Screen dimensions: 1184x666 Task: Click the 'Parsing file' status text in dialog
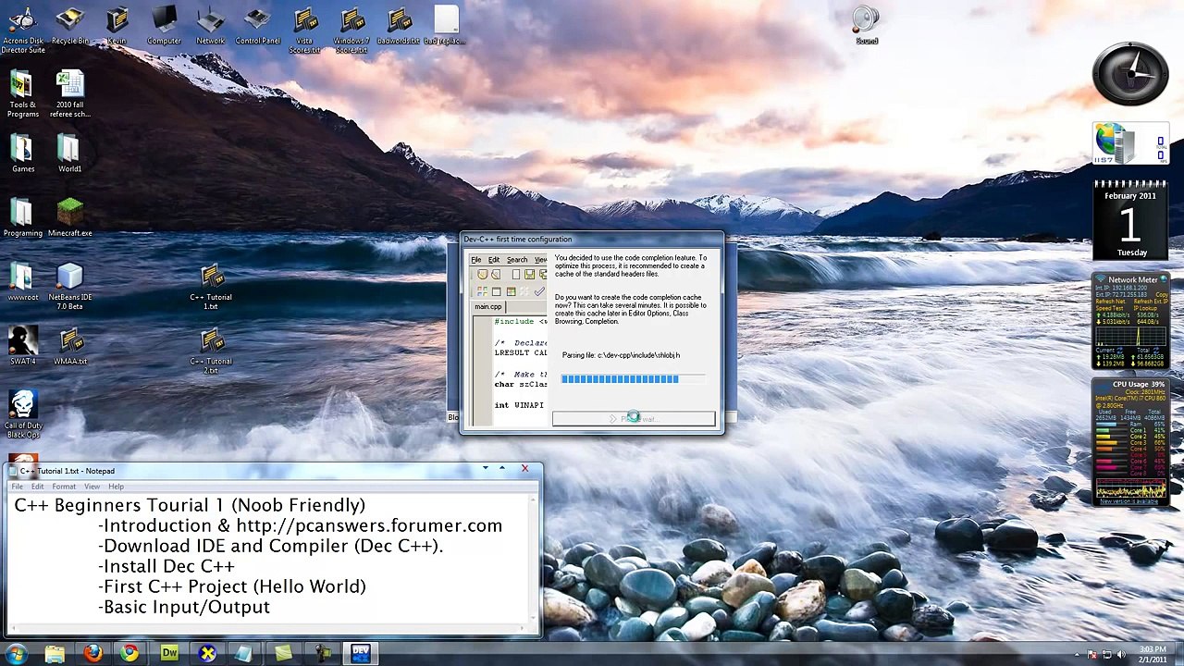coord(621,355)
